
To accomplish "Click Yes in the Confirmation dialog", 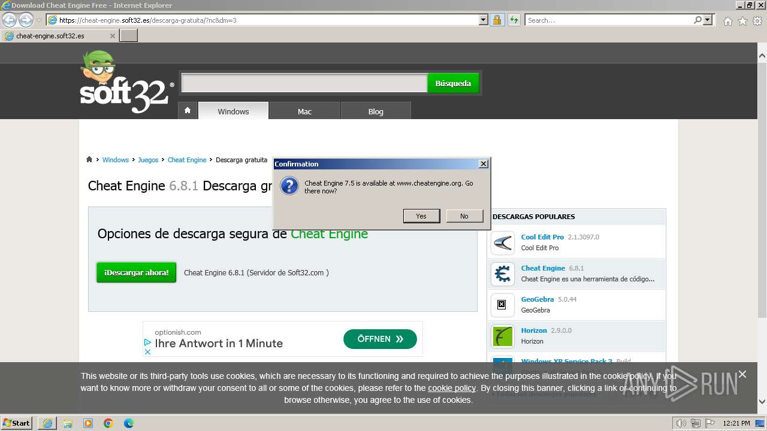I will tap(421, 216).
